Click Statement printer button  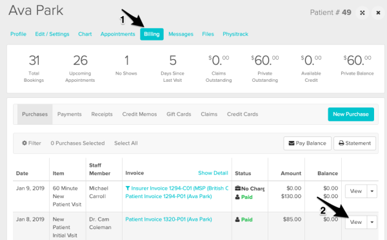click(x=355, y=143)
